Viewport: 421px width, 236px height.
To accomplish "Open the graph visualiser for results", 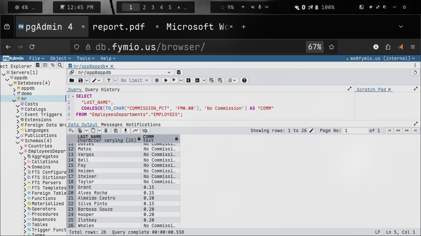I will pyautogui.click(x=135, y=130).
